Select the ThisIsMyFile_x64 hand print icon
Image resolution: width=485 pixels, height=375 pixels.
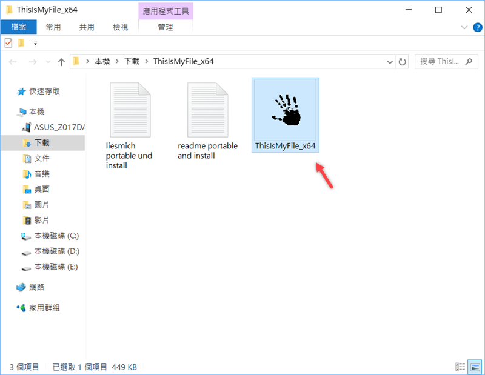pyautogui.click(x=285, y=110)
